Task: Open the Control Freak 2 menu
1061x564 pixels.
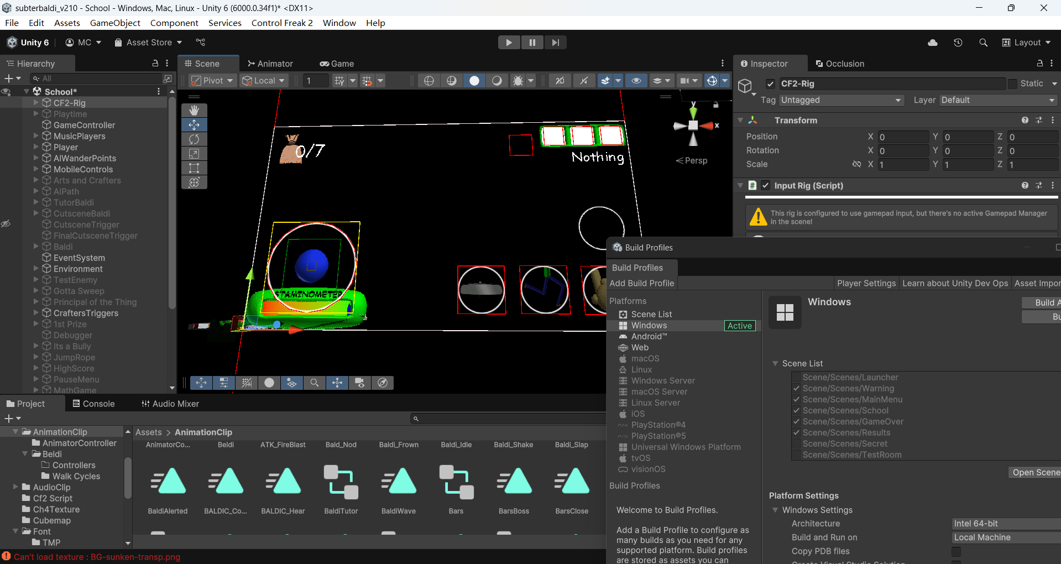Action: click(282, 23)
